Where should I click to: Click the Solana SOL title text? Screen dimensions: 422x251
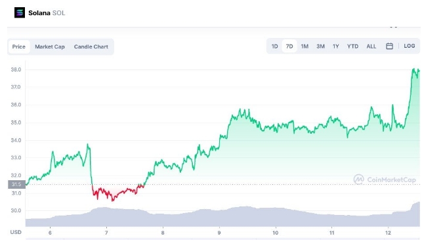47,13
